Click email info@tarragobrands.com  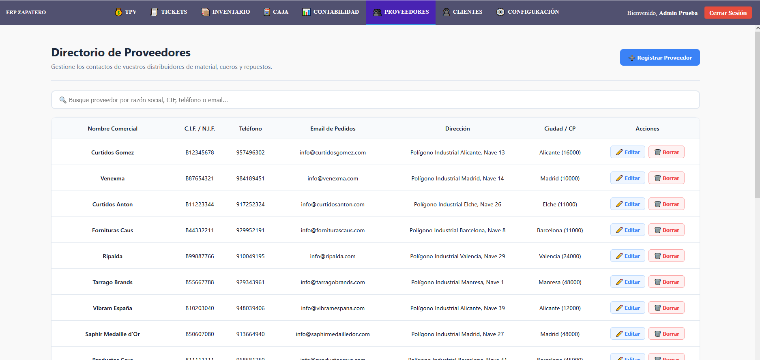tap(333, 282)
